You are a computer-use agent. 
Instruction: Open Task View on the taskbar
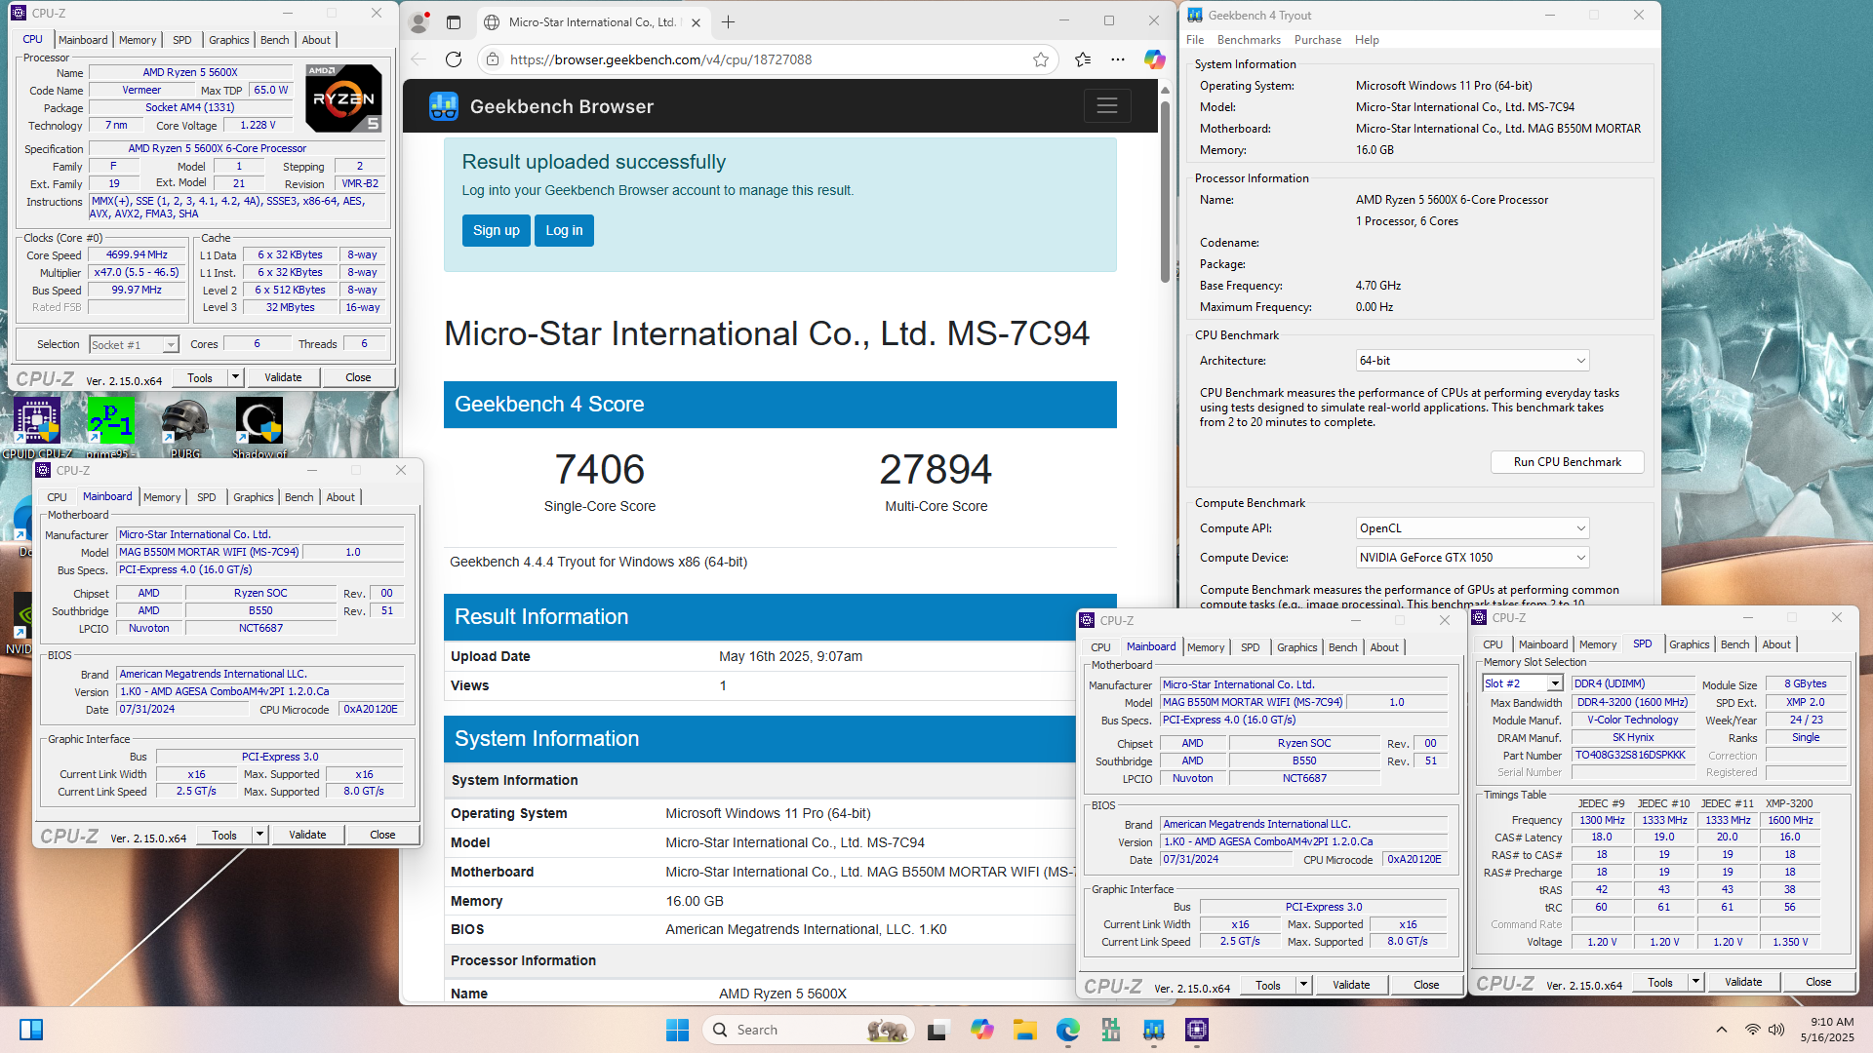click(x=937, y=1030)
